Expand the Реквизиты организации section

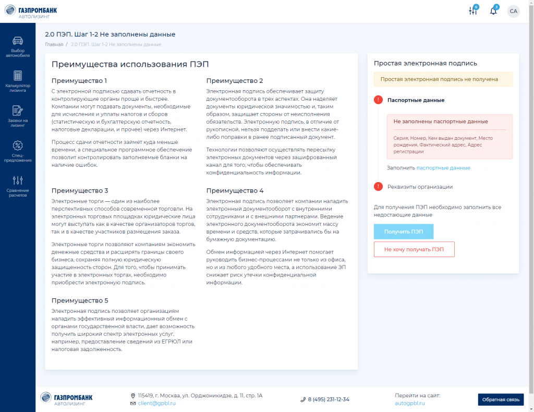(420, 187)
